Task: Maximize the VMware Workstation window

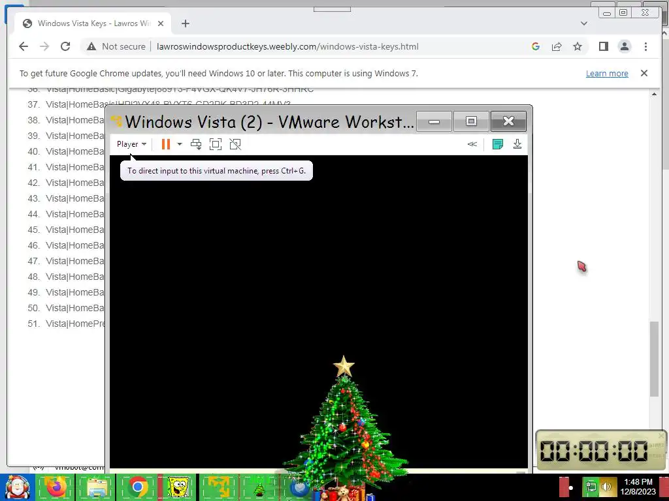Action: point(471,121)
